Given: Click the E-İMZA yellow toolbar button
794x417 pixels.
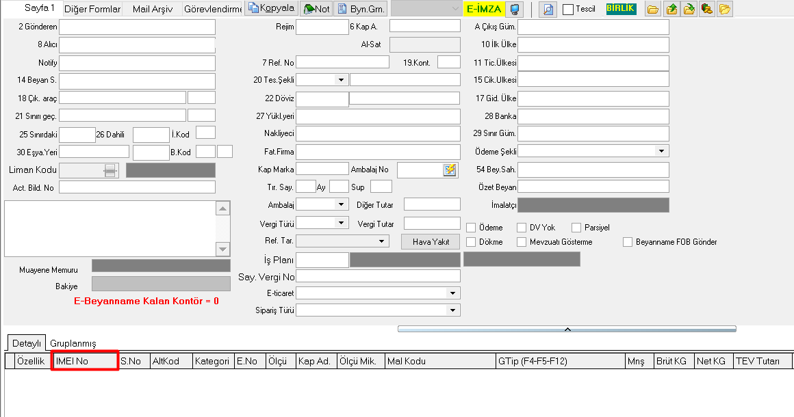Looking at the screenshot, I should (483, 9).
